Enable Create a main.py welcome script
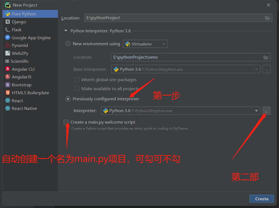279x208 pixels. 66,122
